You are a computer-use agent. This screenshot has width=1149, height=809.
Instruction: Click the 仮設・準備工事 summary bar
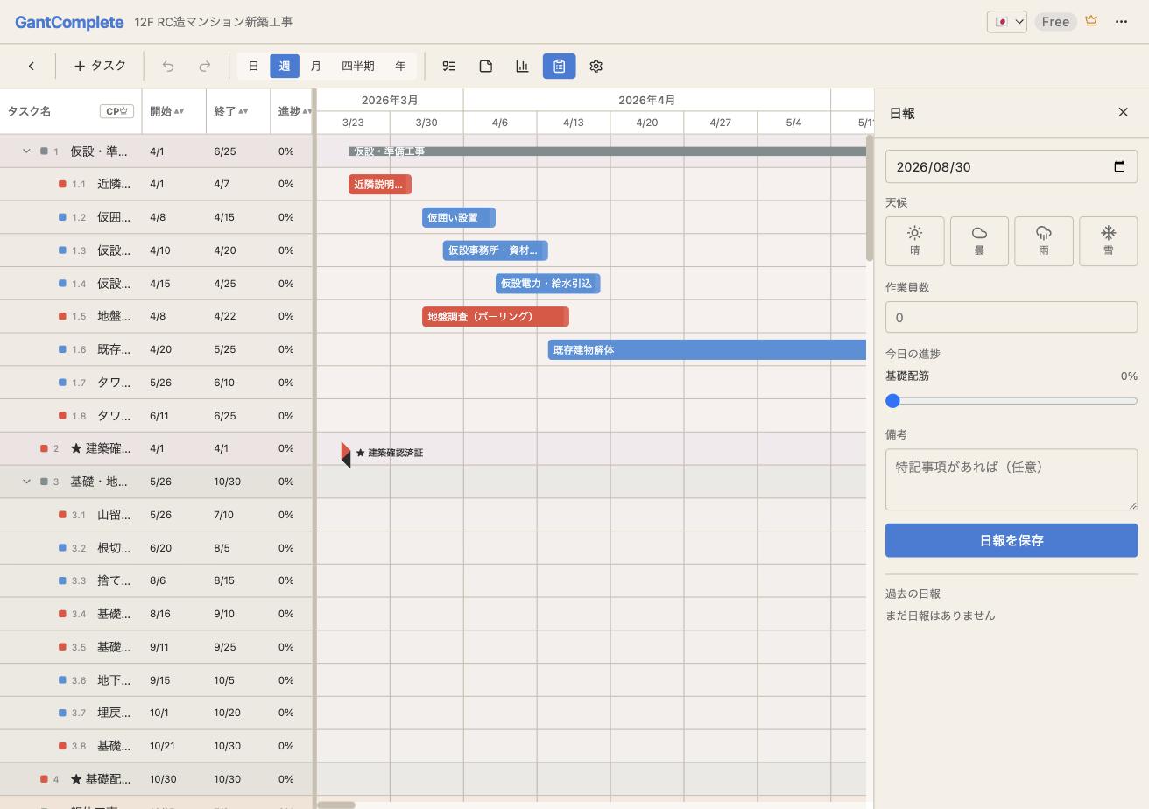pyautogui.click(x=608, y=151)
